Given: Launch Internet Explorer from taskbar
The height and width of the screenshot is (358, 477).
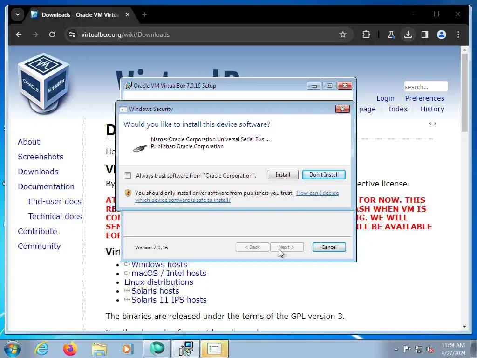Looking at the screenshot, I should tap(41, 349).
